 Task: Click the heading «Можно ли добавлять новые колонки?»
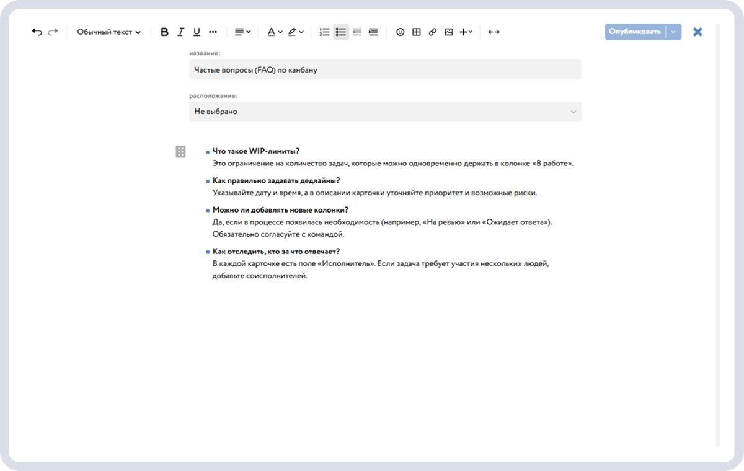click(280, 210)
